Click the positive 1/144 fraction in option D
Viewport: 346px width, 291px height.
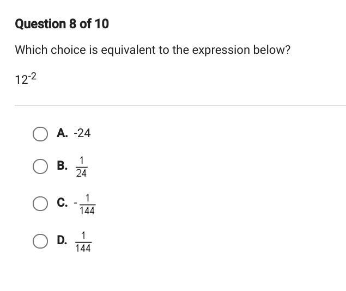pyautogui.click(x=83, y=241)
